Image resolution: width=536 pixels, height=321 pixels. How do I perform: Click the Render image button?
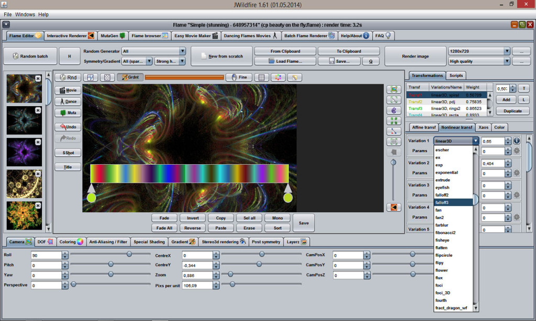pos(415,56)
